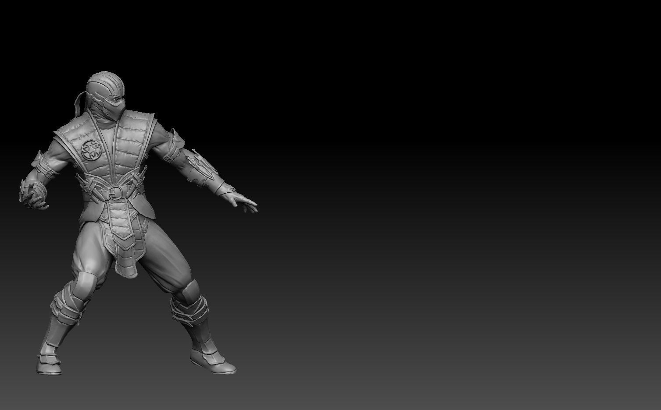Click the circular emblem on the ninja's chest
The width and height of the screenshot is (661, 410).
pyautogui.click(x=91, y=149)
